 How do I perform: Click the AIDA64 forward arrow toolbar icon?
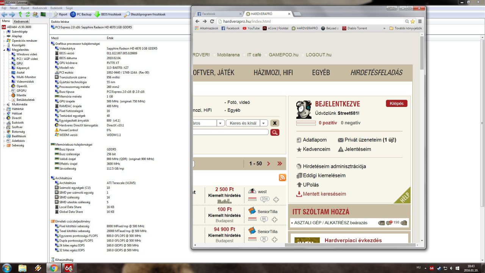click(12, 14)
